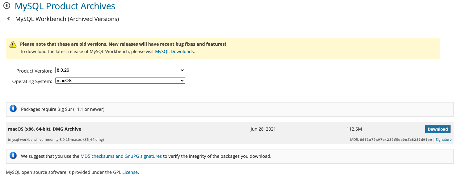
Task: Click macOS (x86, 64-bit), DMG Archive title
Action: (45, 129)
